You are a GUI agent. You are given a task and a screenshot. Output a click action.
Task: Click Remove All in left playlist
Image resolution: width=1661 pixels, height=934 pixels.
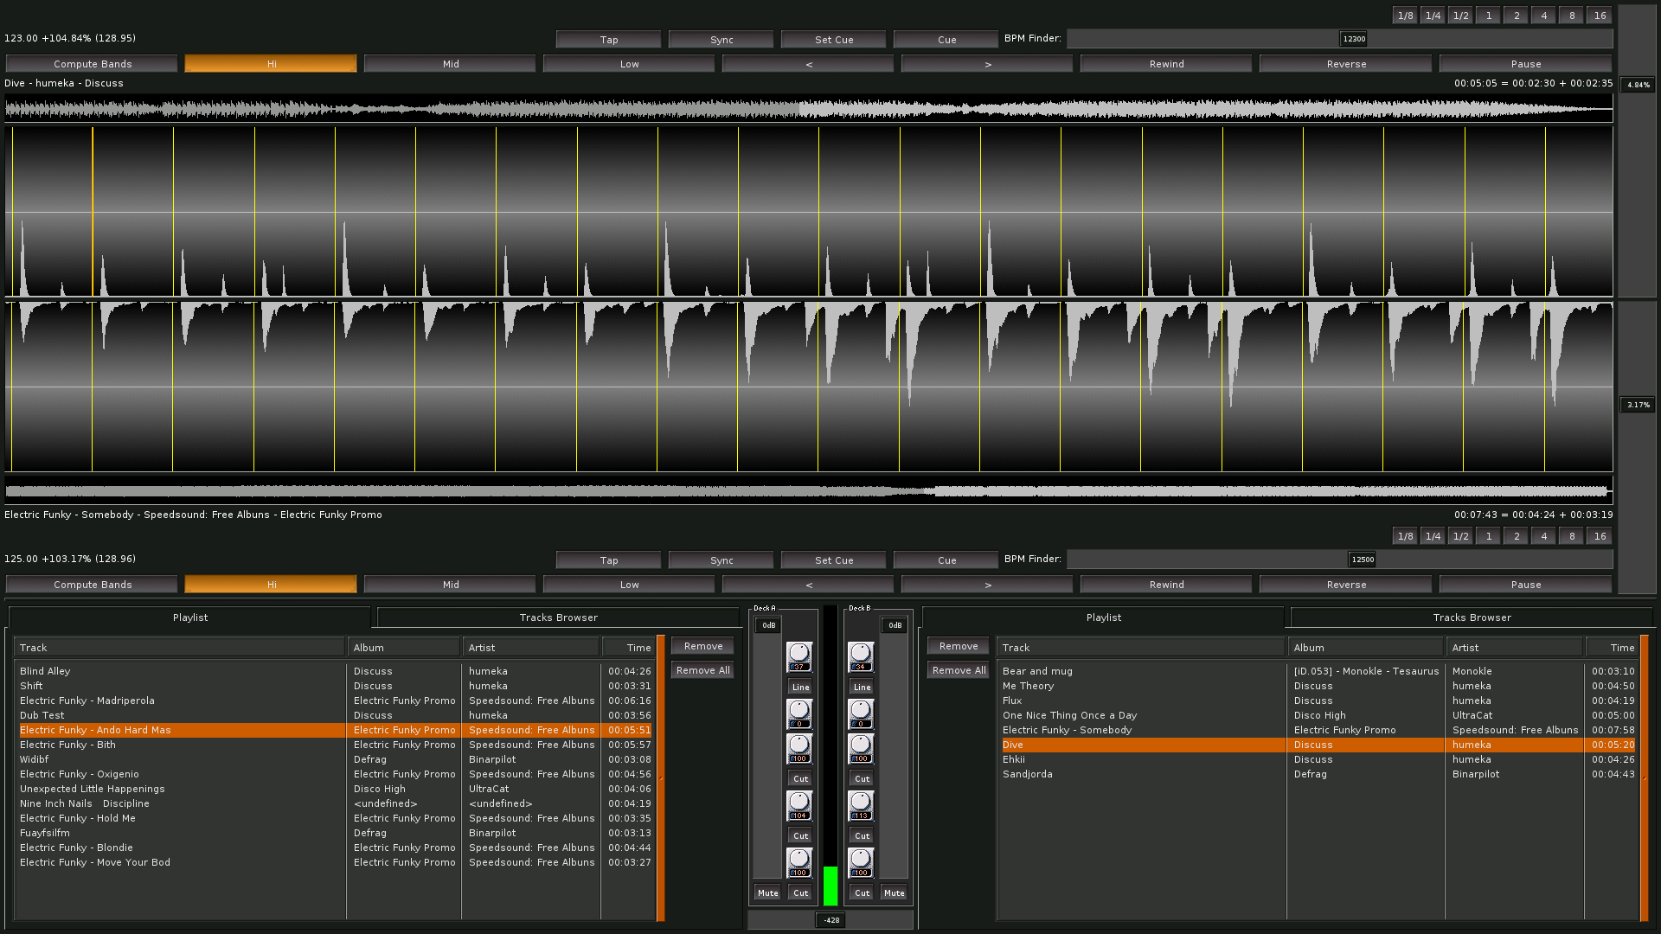(x=702, y=670)
